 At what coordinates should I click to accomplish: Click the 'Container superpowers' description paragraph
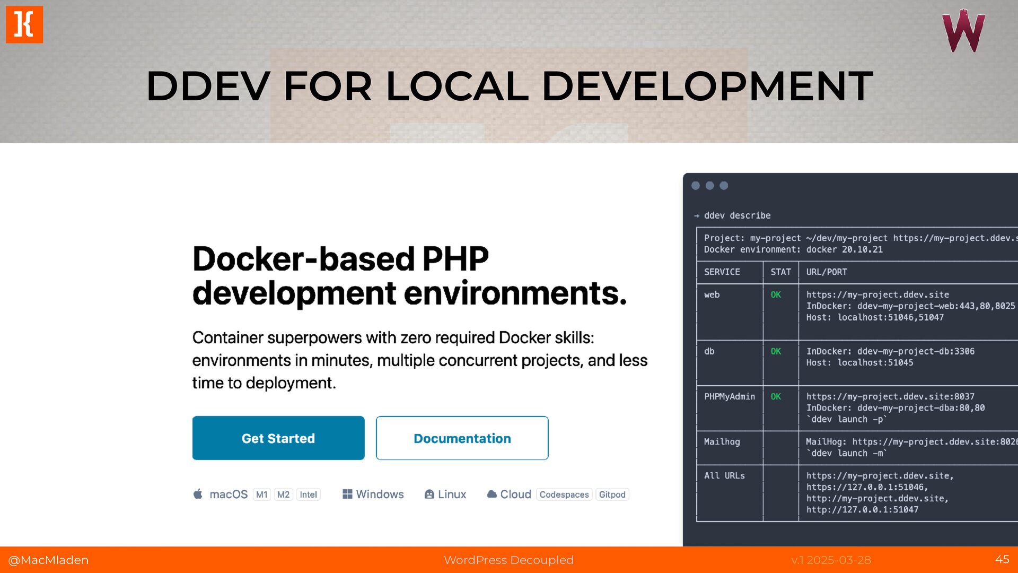pos(420,360)
